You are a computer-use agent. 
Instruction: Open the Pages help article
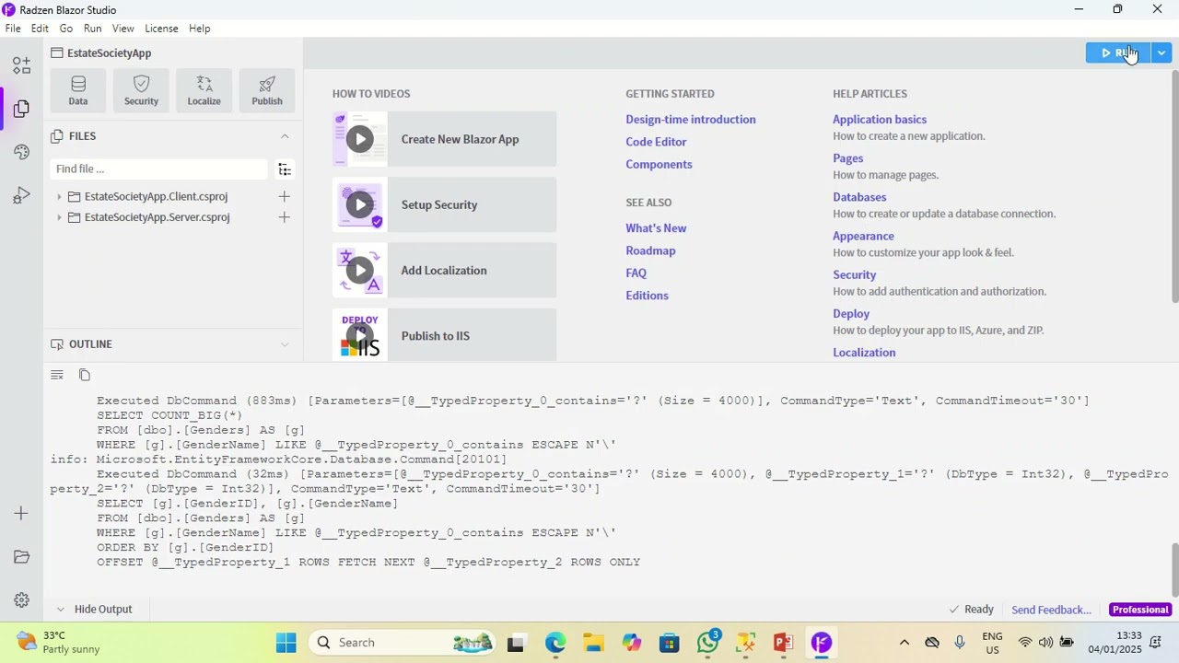pyautogui.click(x=848, y=158)
